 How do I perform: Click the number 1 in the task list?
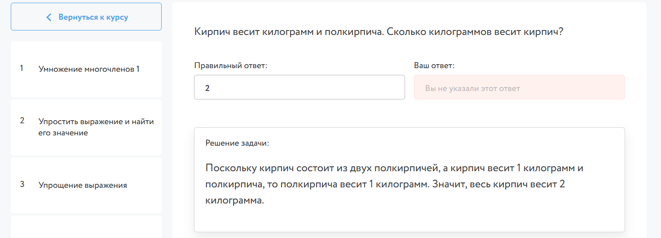22,69
